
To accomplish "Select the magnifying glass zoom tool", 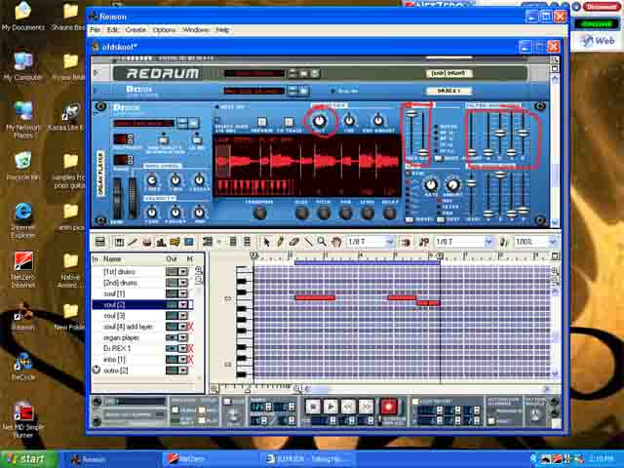I will 322,242.
